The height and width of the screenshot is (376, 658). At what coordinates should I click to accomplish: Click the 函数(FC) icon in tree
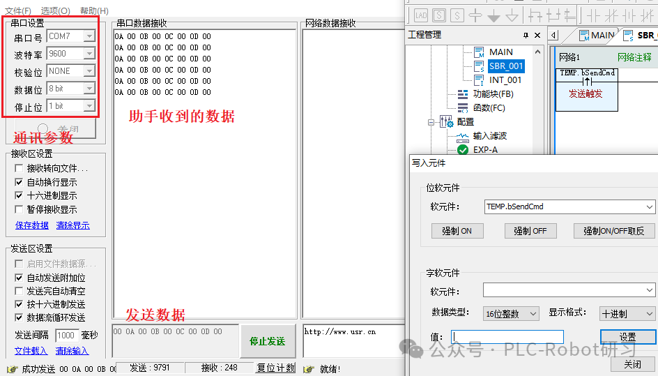pyautogui.click(x=462, y=108)
